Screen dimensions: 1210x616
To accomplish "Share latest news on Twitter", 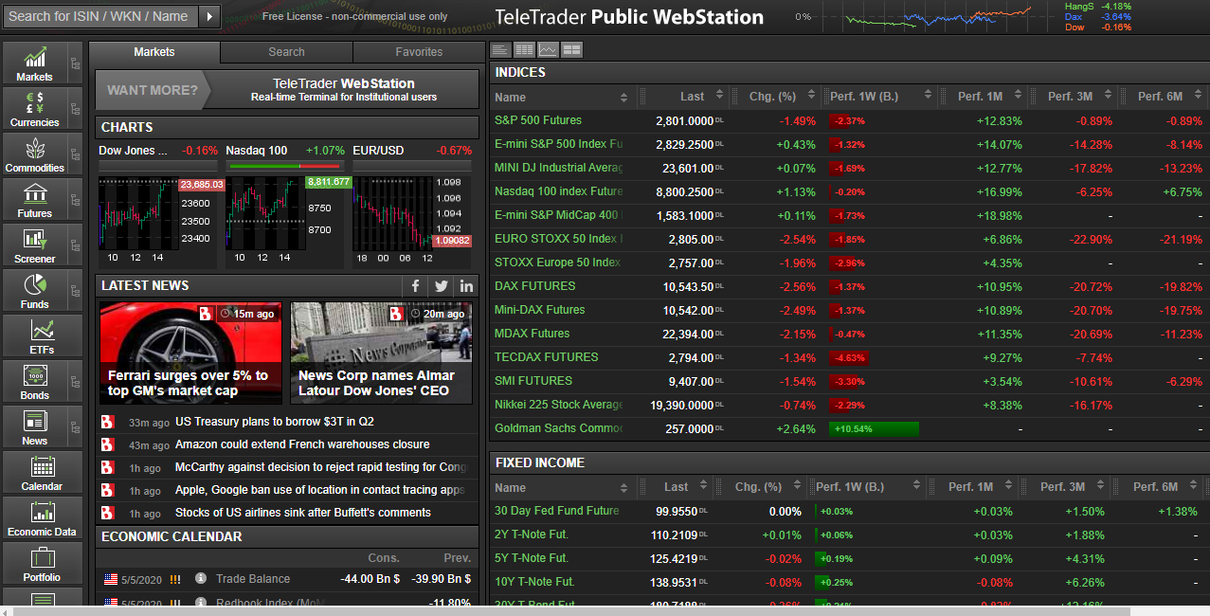I will 441,285.
